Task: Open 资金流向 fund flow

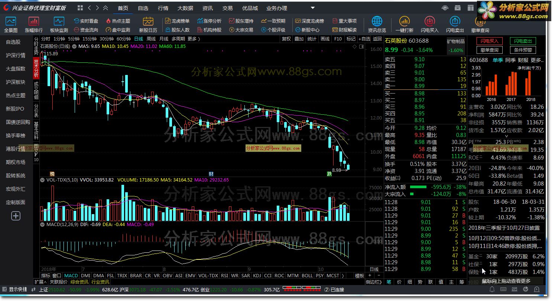Action: tap(86, 30)
